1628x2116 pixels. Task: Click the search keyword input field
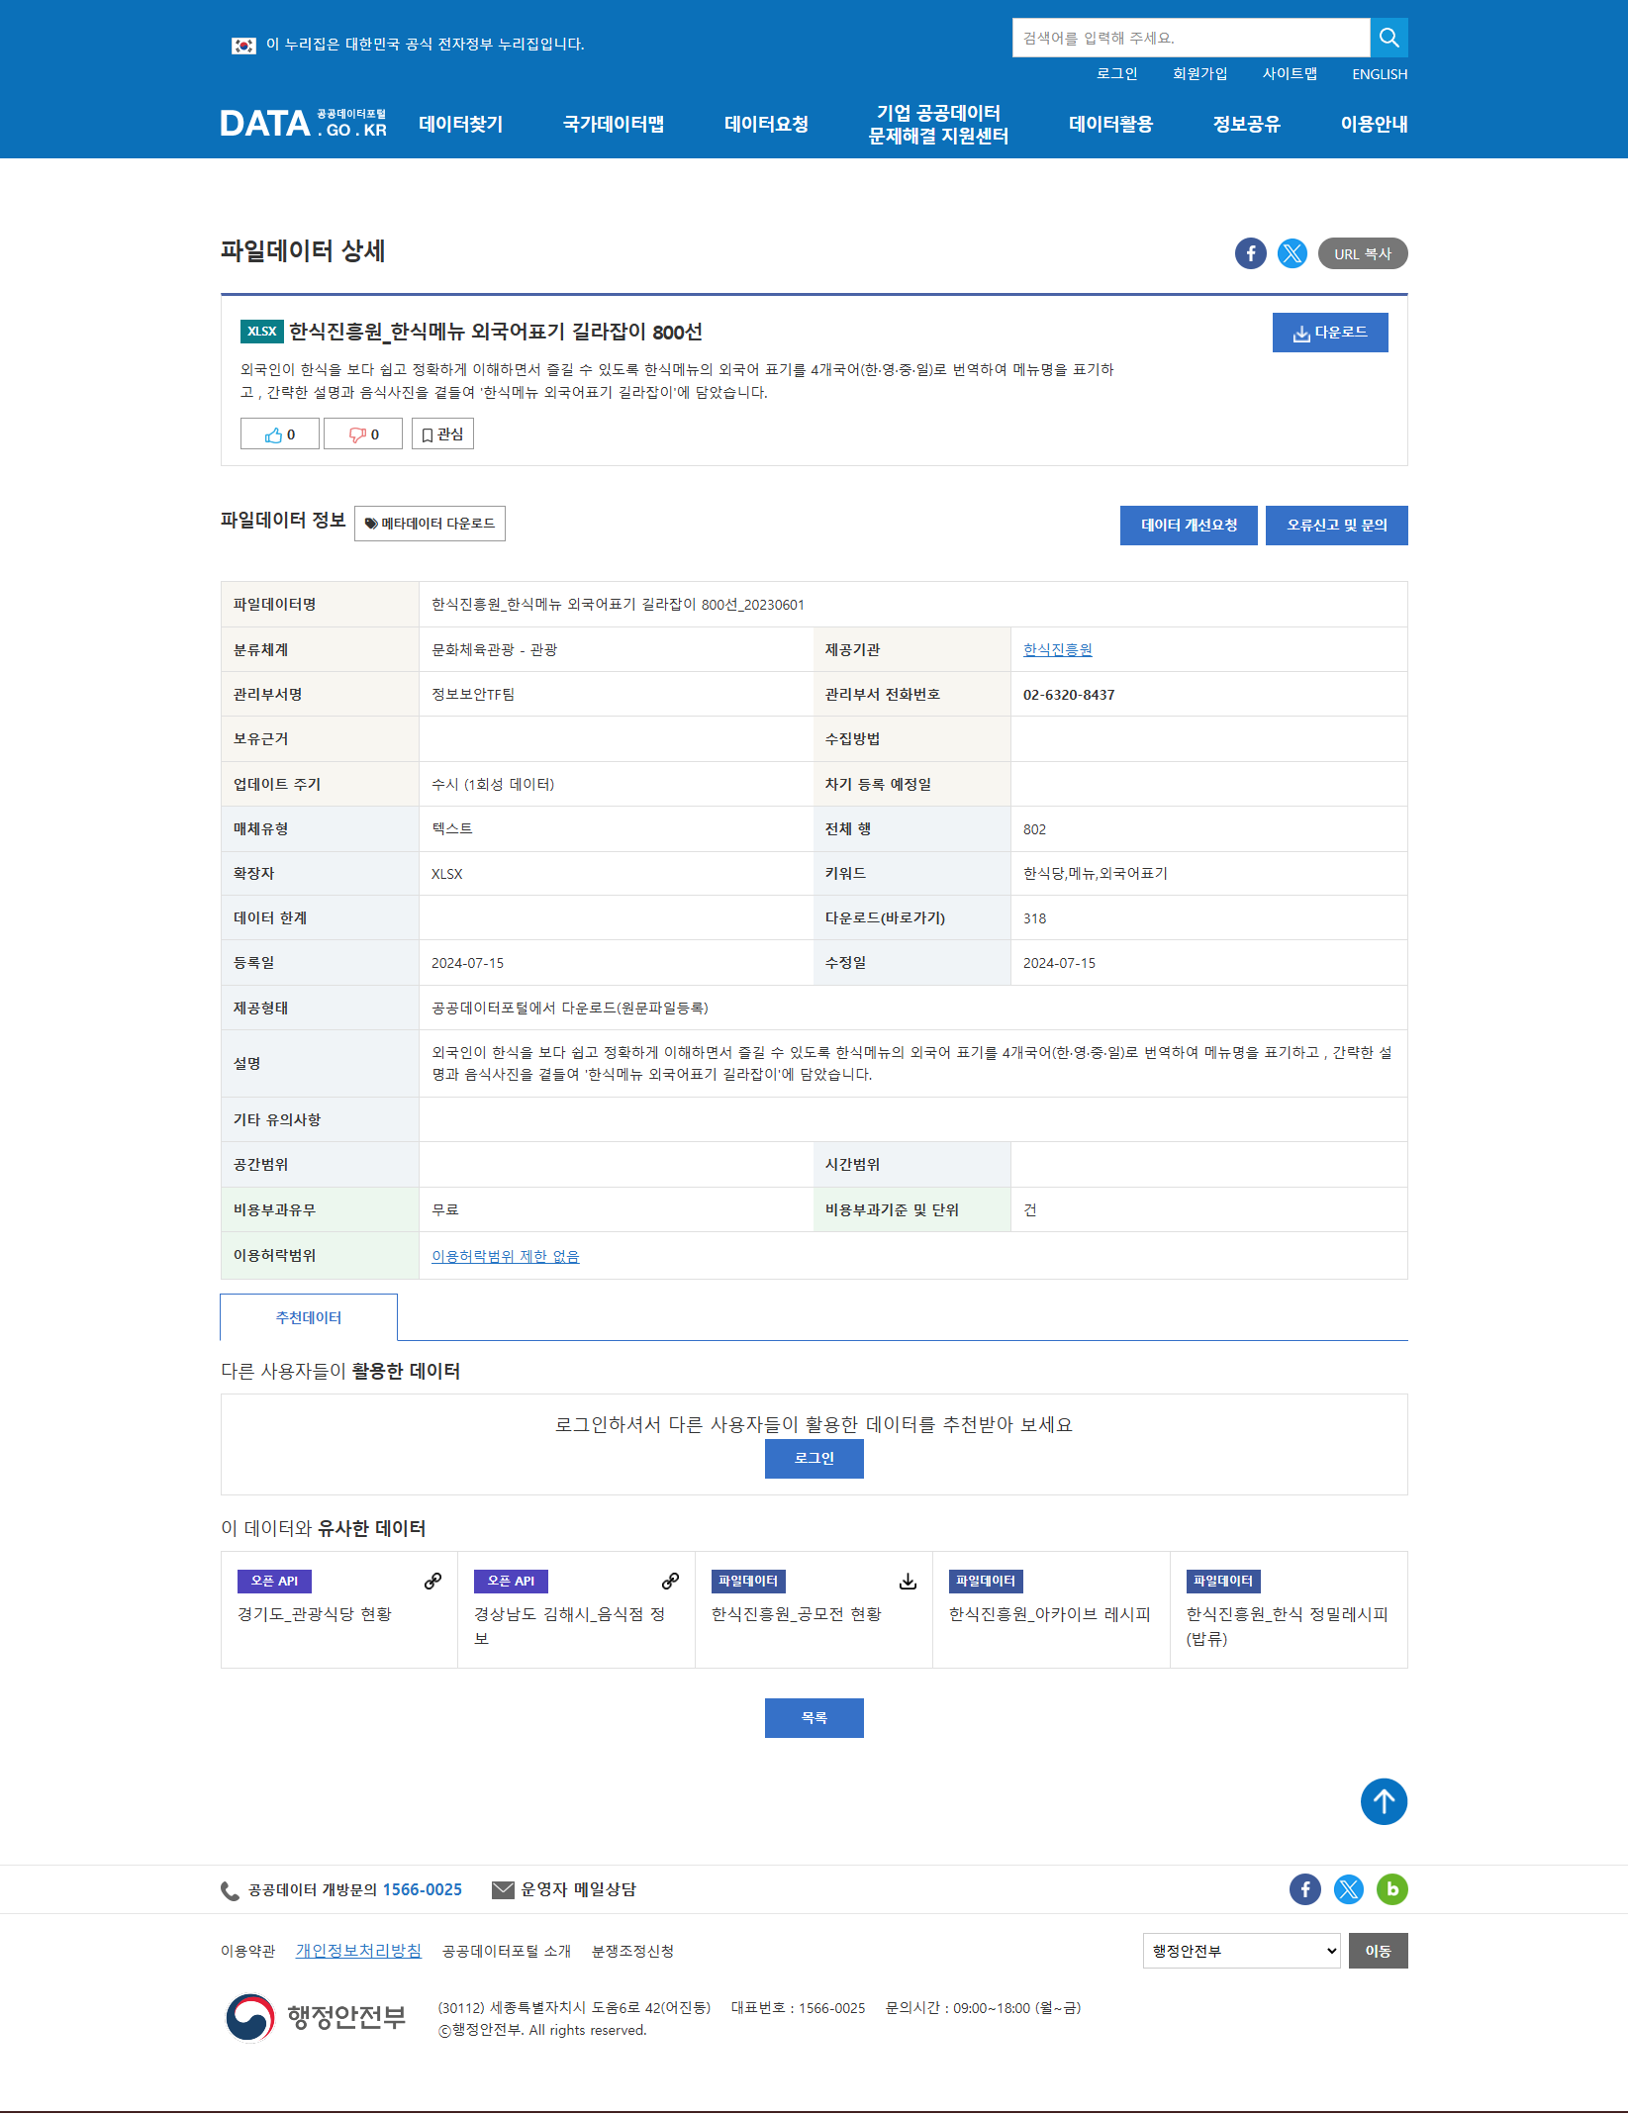tap(1191, 38)
